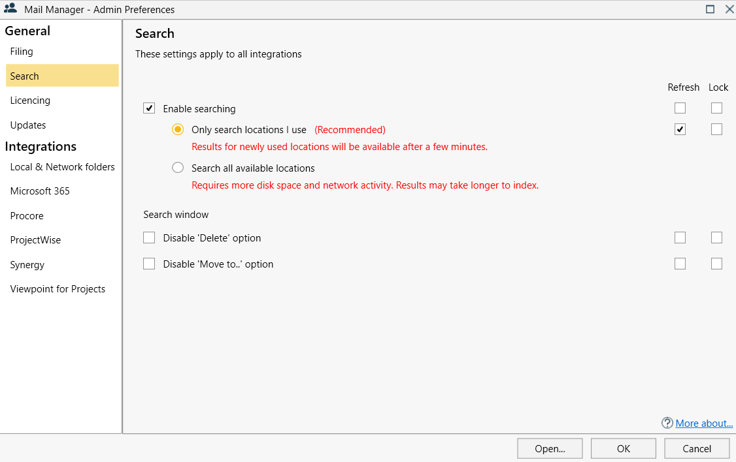The width and height of the screenshot is (736, 462).
Task: Toggle the Refresh checkbox for 'Enable searching'
Action: click(680, 108)
